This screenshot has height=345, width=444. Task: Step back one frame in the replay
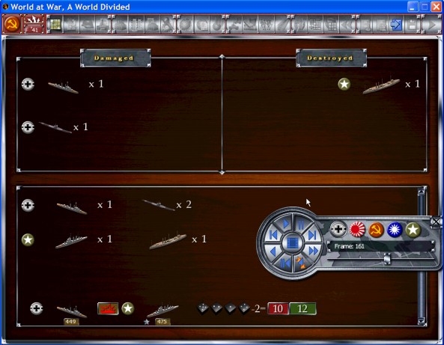[285, 263]
